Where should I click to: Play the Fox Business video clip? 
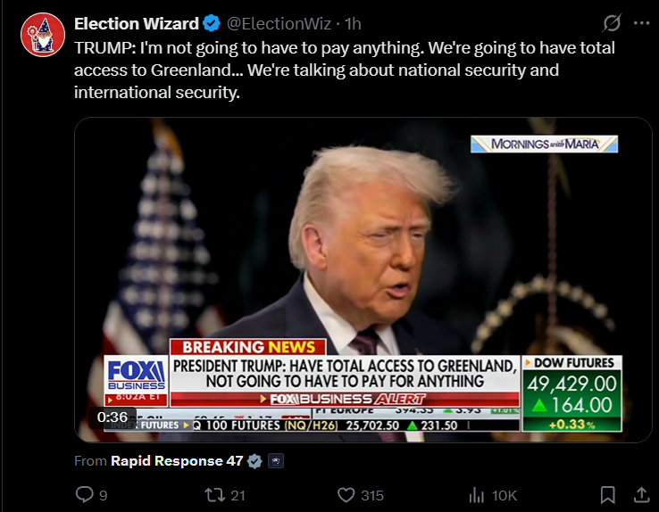point(363,279)
